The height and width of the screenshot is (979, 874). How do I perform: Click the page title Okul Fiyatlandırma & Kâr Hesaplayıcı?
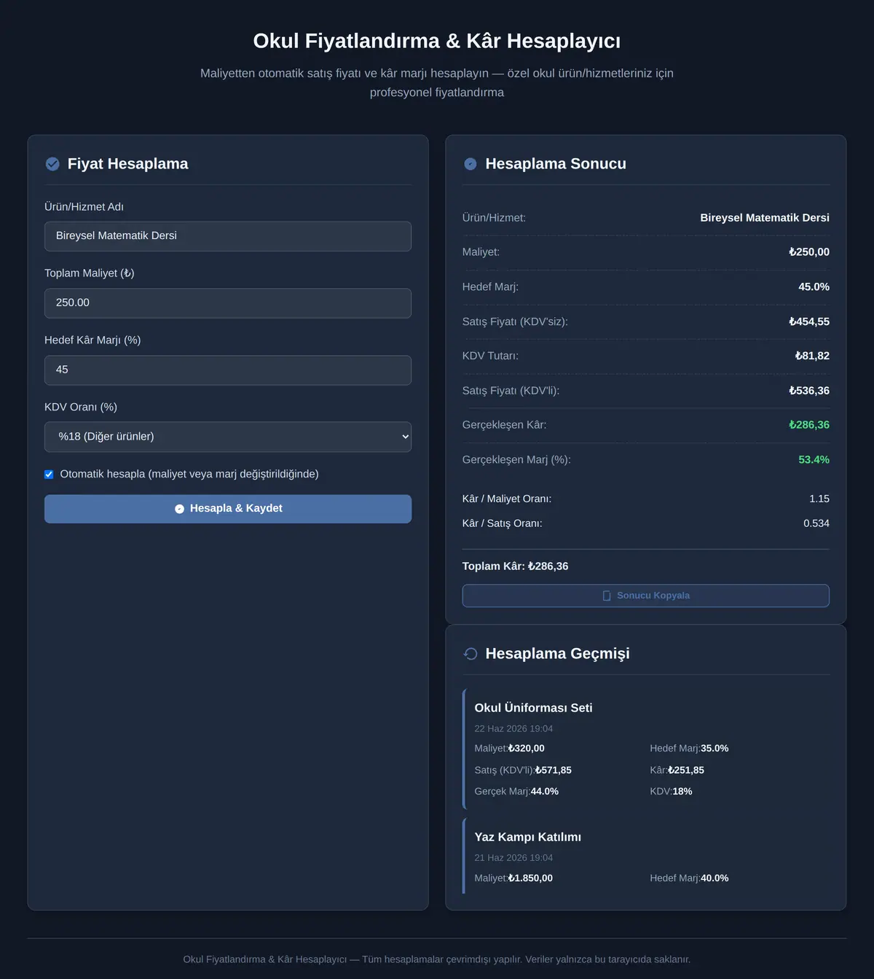click(437, 41)
